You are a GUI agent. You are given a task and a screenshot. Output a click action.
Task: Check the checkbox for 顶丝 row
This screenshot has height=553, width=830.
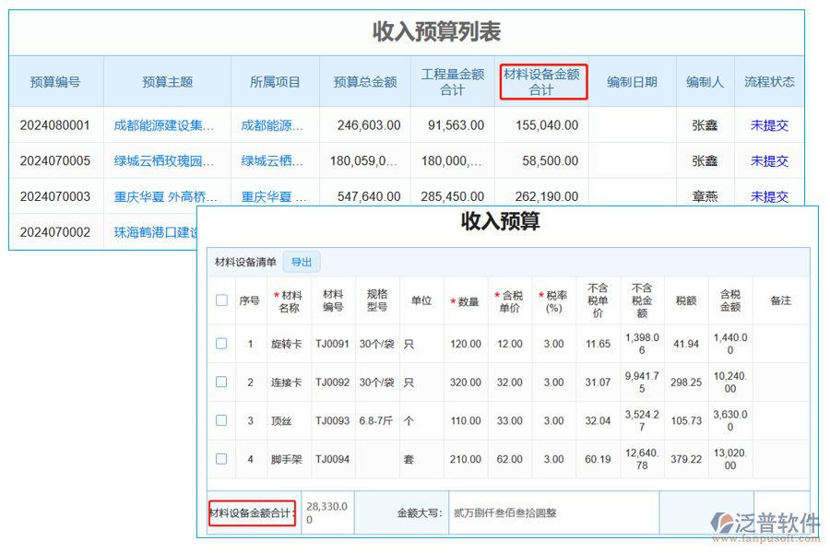point(221,420)
